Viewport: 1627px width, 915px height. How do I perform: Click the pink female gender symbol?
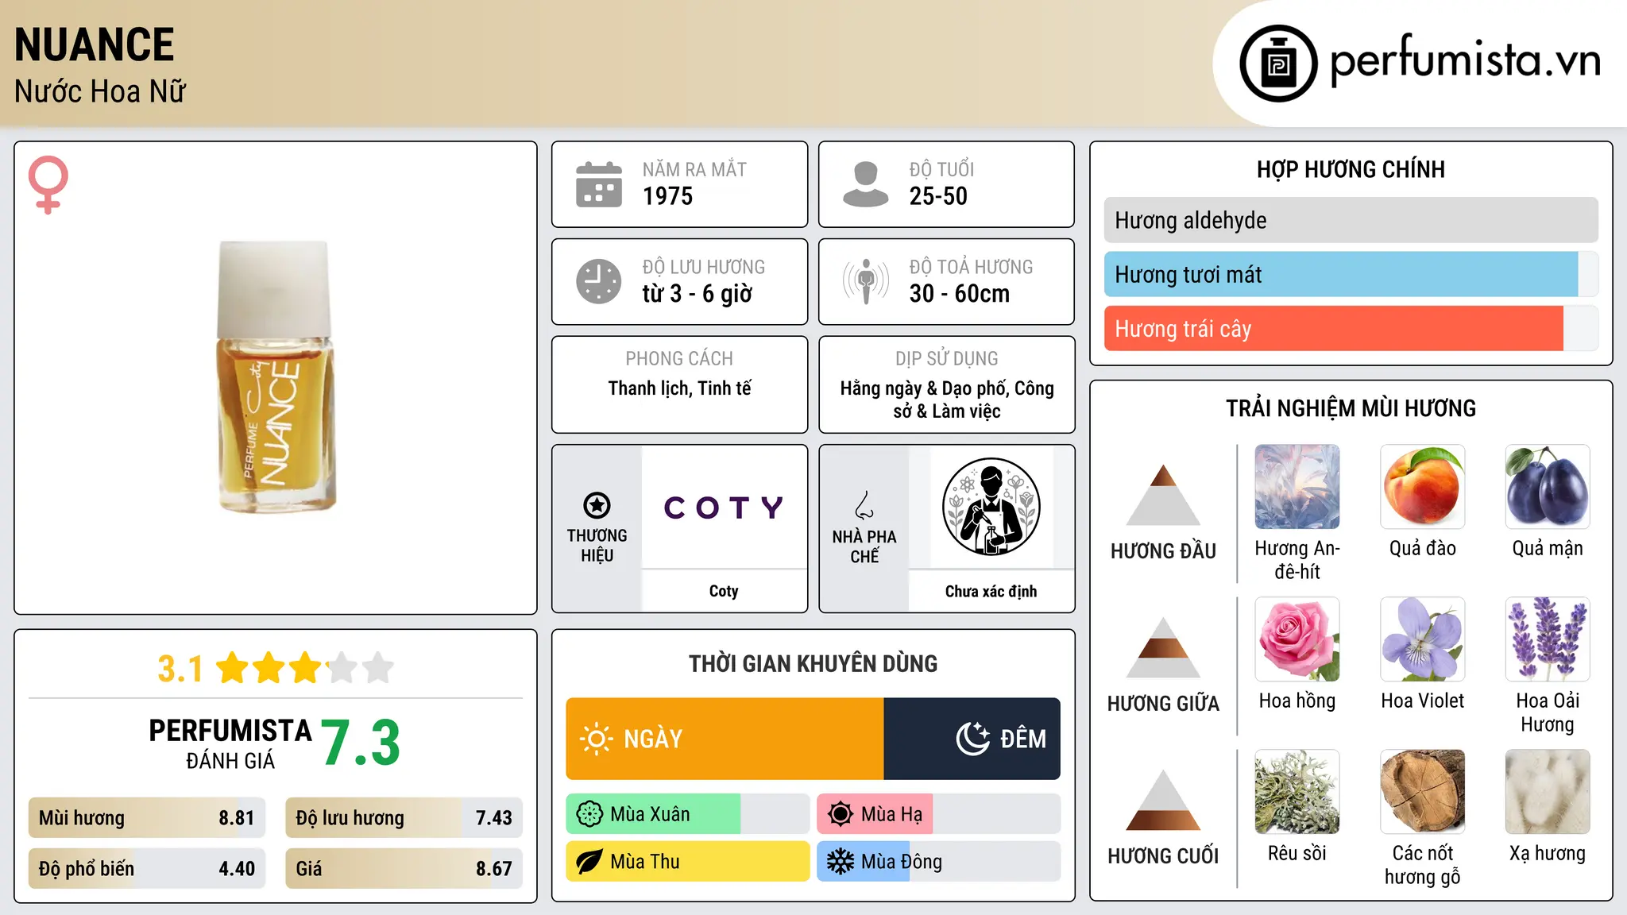48,185
